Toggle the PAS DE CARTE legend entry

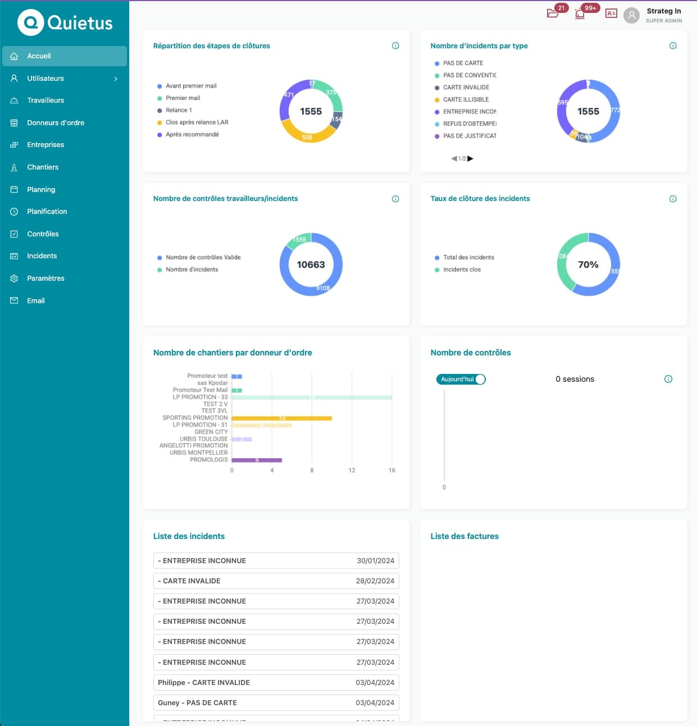click(x=462, y=63)
